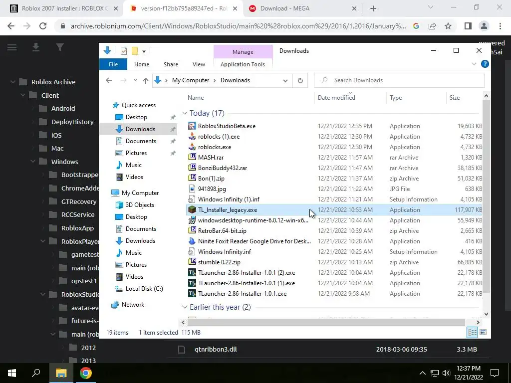
Task: Select the Bon(1).zip archive icon
Action: point(192,179)
